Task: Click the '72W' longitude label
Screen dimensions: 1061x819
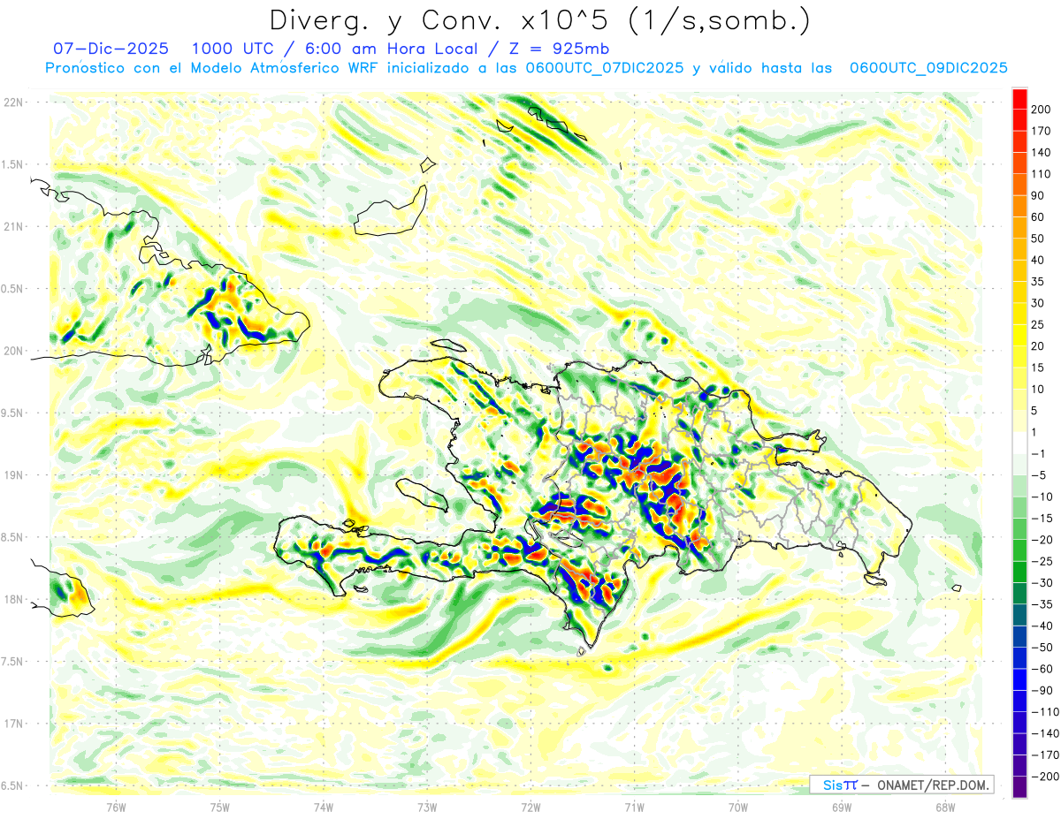Action: coord(530,807)
